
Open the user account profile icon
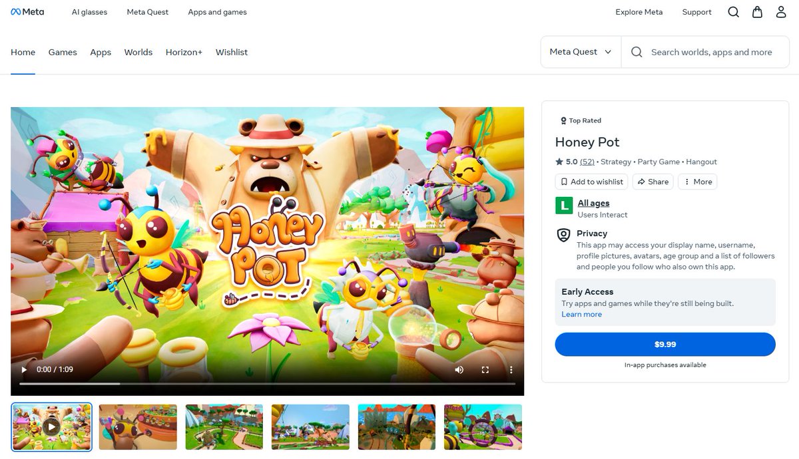tap(781, 12)
